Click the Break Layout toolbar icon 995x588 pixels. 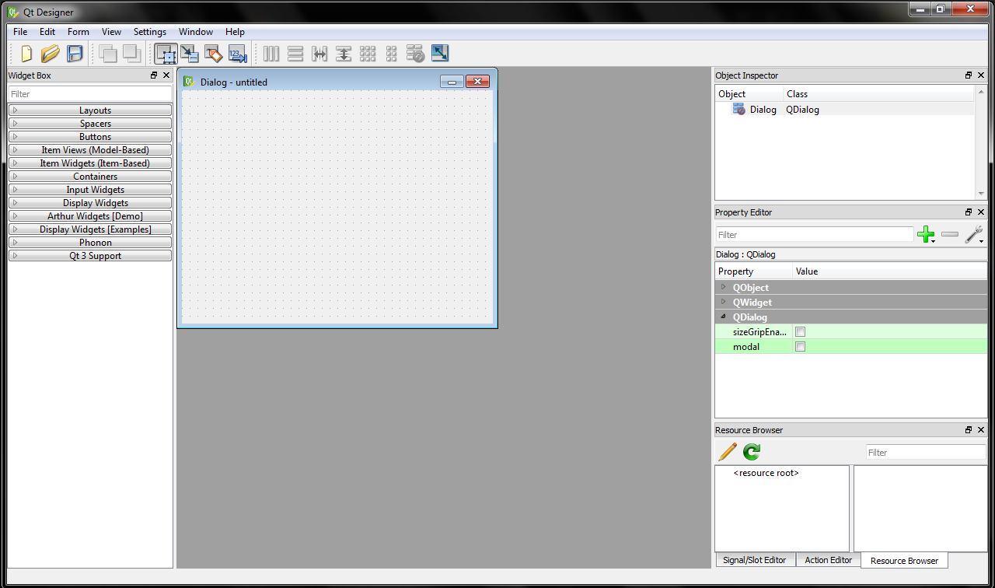coord(416,54)
